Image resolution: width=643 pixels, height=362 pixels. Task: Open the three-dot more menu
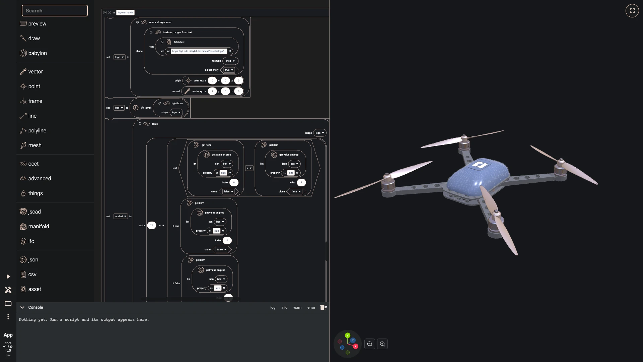tap(8, 317)
